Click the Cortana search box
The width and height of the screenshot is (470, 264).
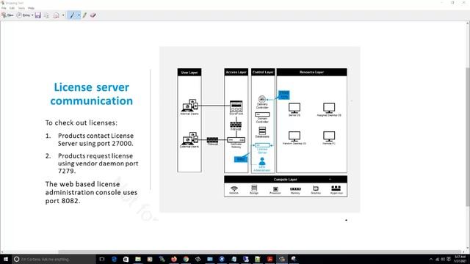[54, 259]
